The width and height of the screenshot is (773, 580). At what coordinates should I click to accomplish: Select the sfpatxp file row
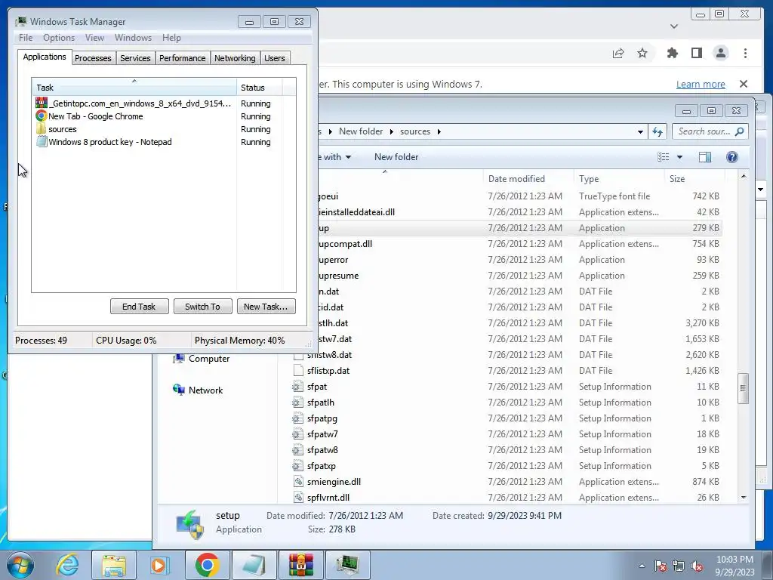(507, 466)
